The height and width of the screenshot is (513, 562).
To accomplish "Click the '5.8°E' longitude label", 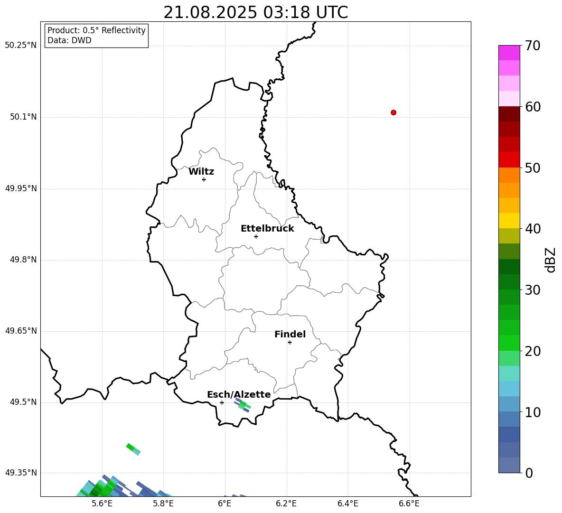I will click(x=163, y=504).
